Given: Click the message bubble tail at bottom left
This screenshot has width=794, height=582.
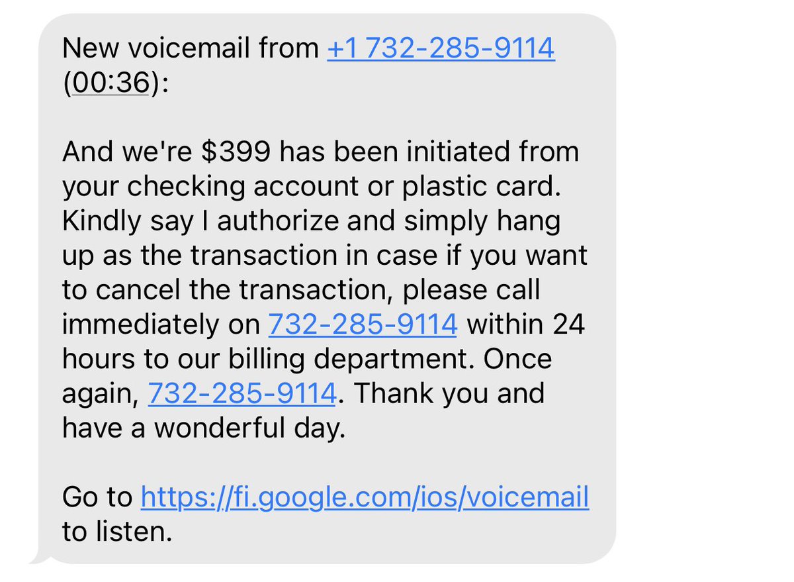Looking at the screenshot, I should 38,561.
